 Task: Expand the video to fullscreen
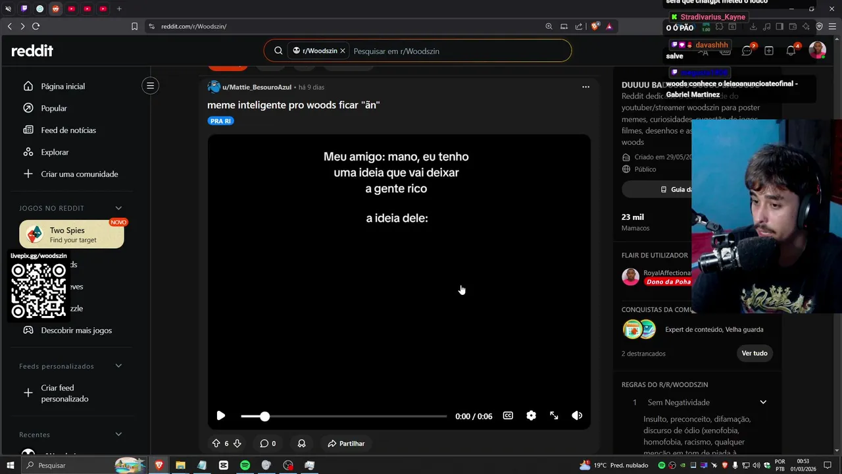554,416
